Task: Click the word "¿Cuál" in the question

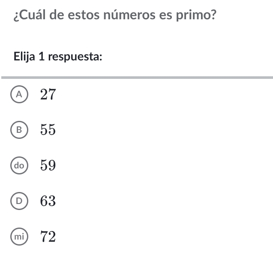Action: coord(28,16)
